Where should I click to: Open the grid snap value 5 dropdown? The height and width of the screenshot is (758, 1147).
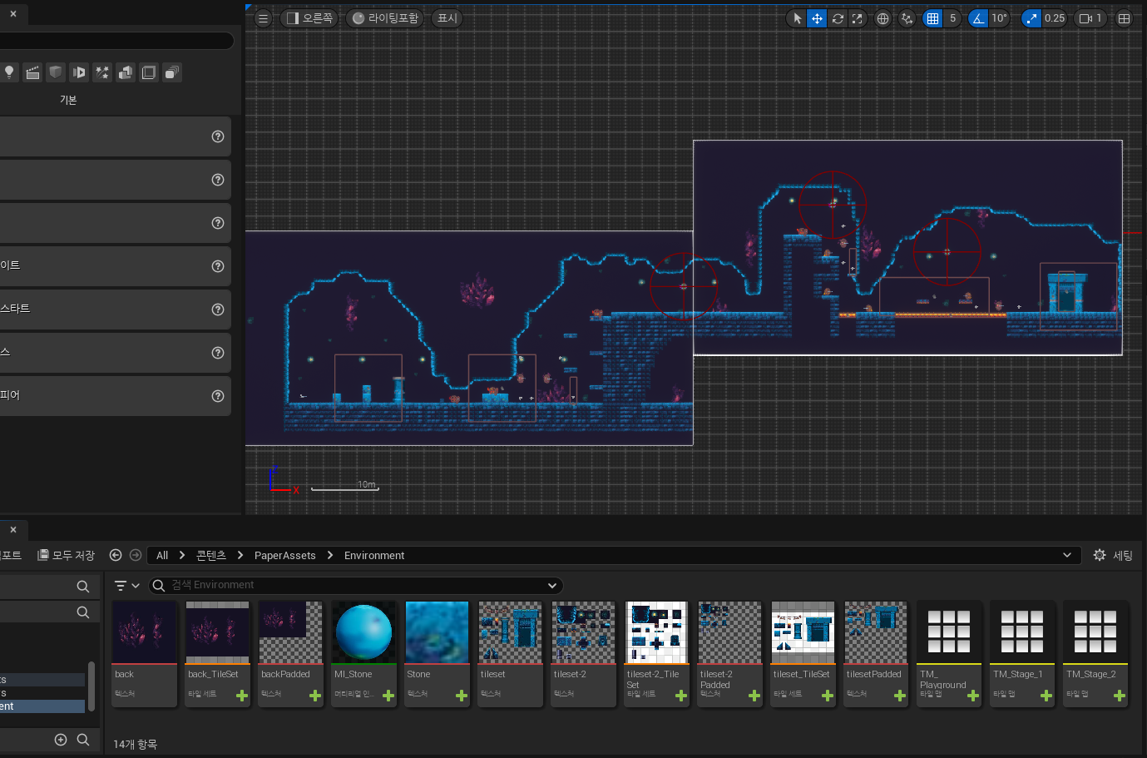point(953,18)
